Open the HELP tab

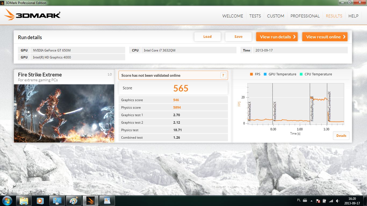click(353, 16)
